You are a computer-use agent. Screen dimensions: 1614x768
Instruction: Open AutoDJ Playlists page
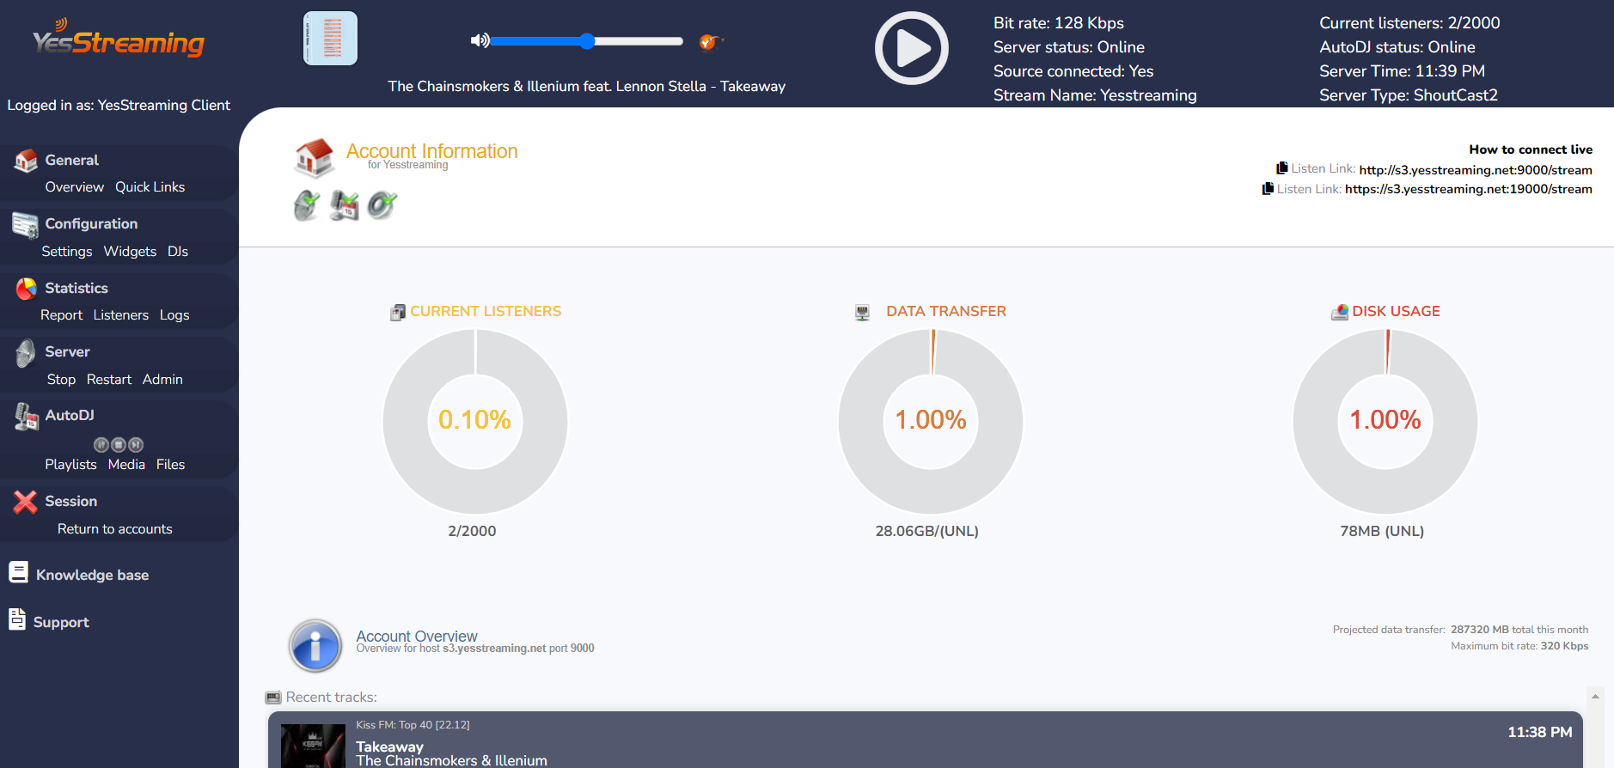70,465
